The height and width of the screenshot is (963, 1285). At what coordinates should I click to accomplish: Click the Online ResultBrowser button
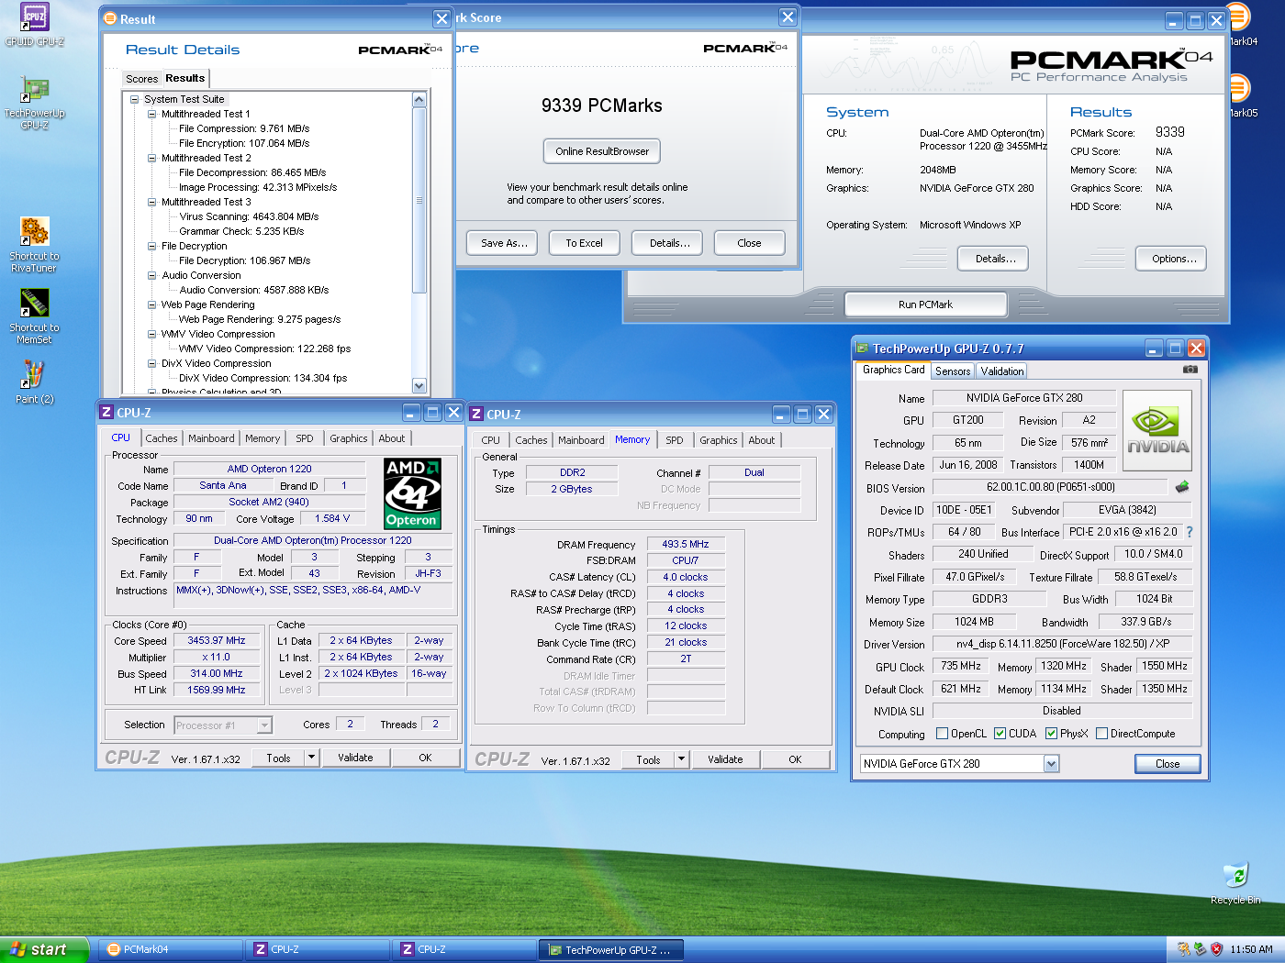point(602,151)
